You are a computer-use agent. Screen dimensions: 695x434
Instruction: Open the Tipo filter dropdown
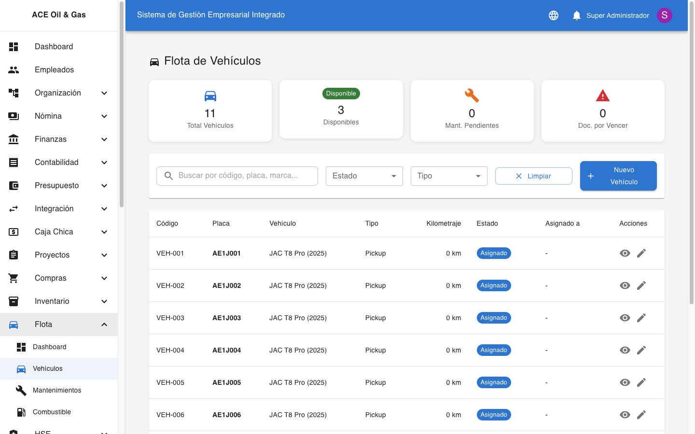pyautogui.click(x=448, y=176)
